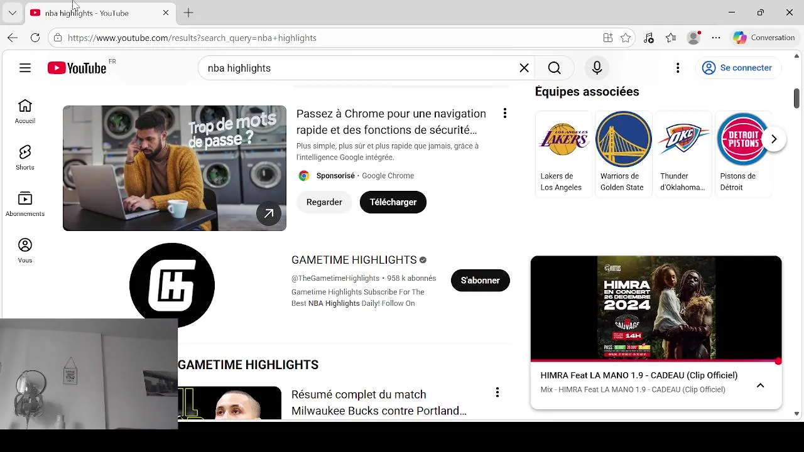The height and width of the screenshot is (452, 804).
Task: Open the browser profile avatar
Action: click(x=693, y=38)
